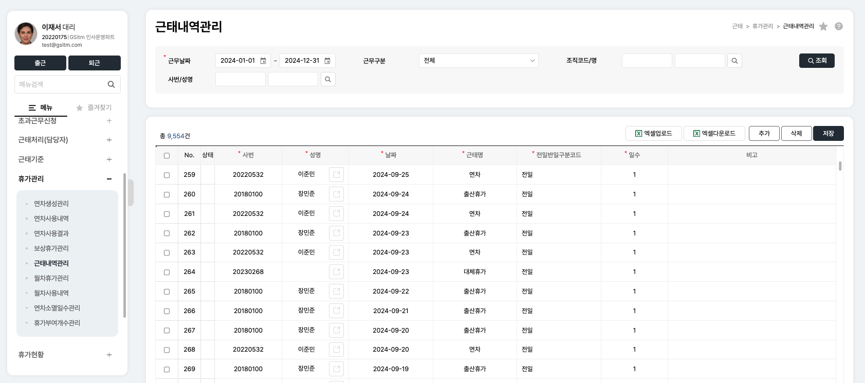This screenshot has height=383, width=865.
Task: Check the select-all checkbox in table header
Action: tap(167, 155)
